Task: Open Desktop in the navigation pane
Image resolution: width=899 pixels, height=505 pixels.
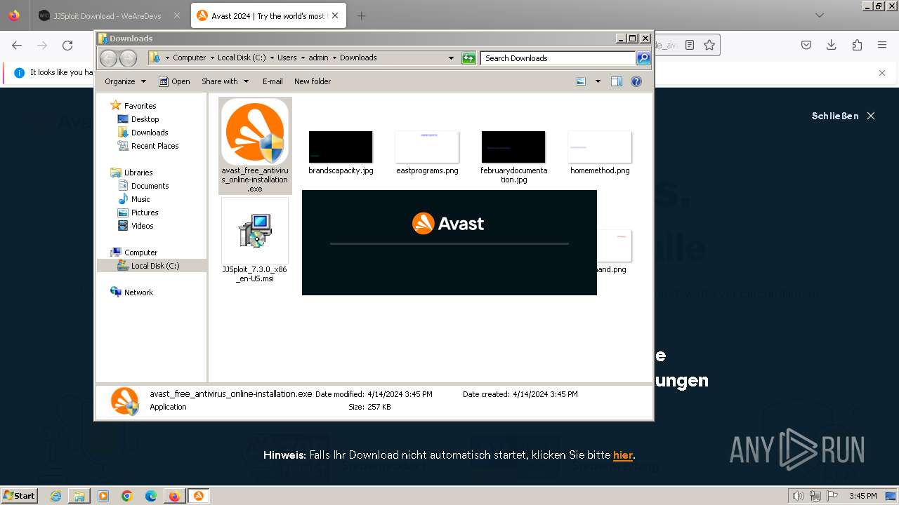Action: [x=145, y=119]
